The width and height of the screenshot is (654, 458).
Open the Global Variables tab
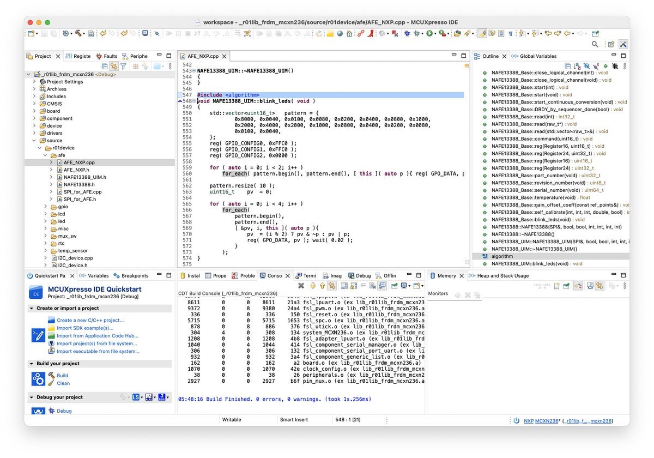(x=534, y=56)
